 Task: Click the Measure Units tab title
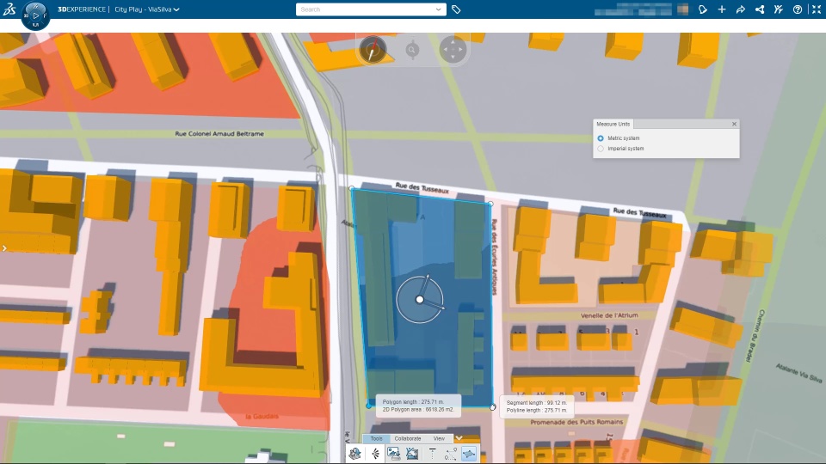(613, 124)
